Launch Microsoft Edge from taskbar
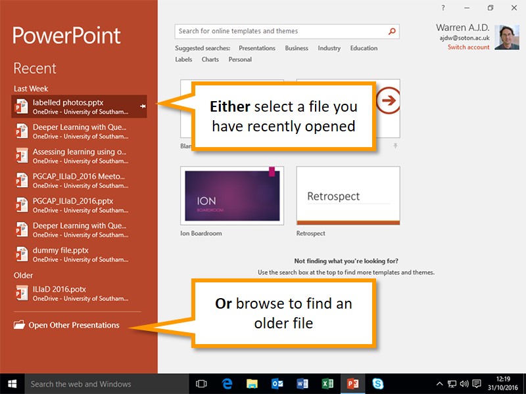 [x=227, y=383]
